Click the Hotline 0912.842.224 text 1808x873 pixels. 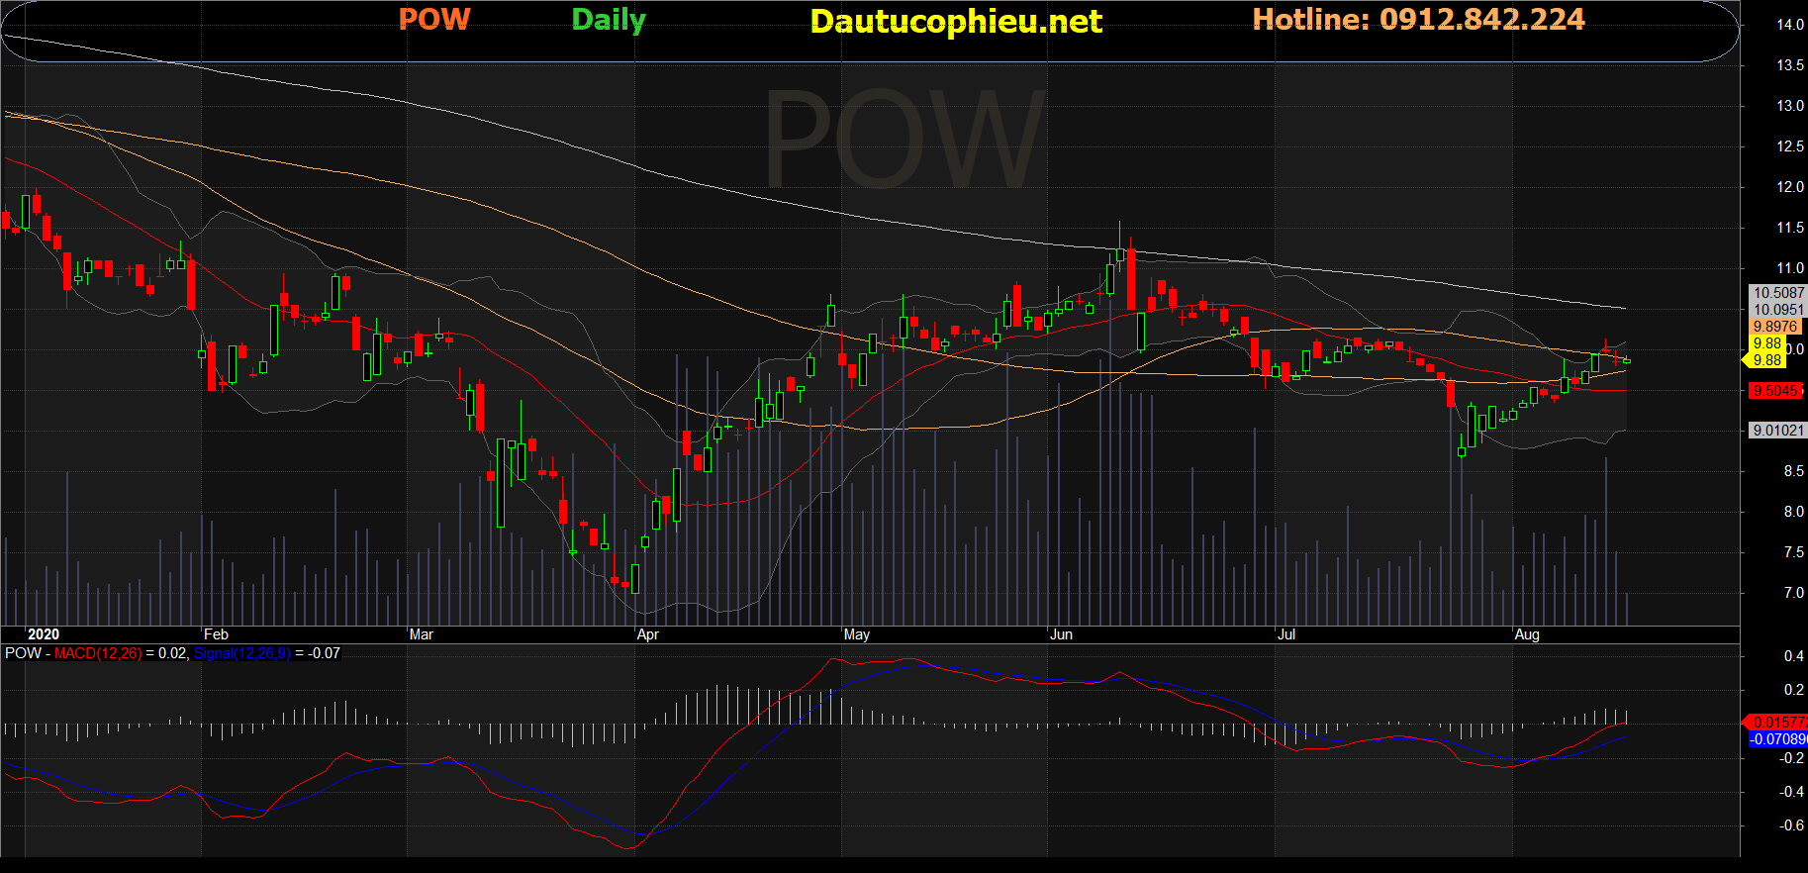(x=1418, y=20)
